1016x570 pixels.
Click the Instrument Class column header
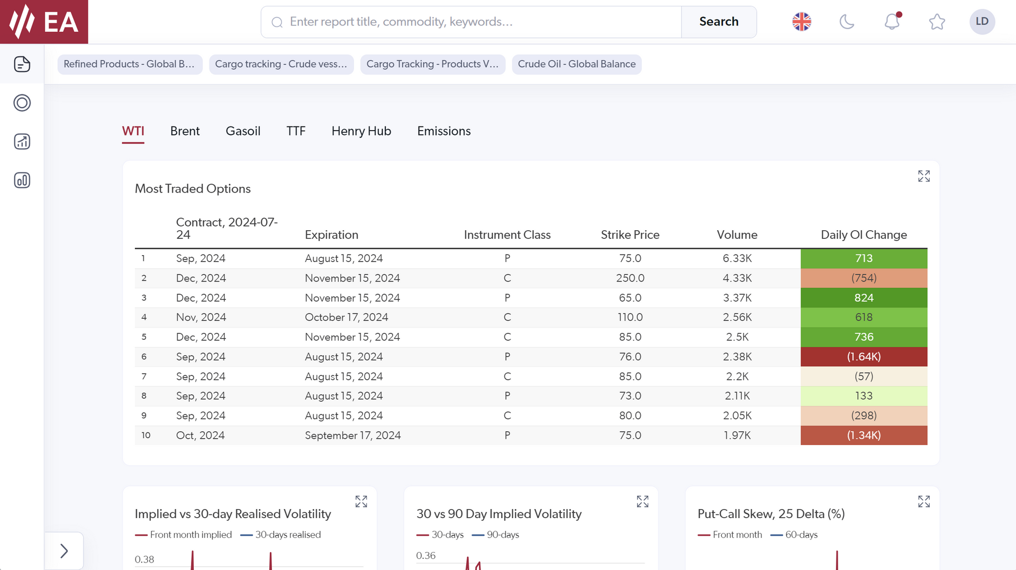507,235
